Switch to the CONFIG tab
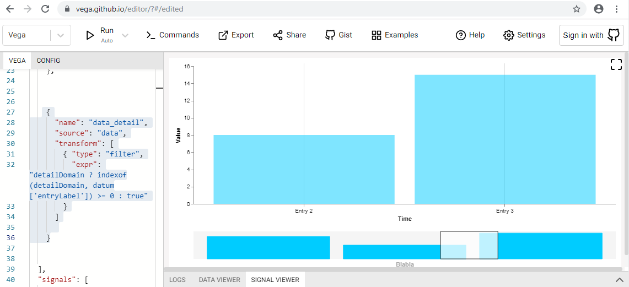 [48, 61]
